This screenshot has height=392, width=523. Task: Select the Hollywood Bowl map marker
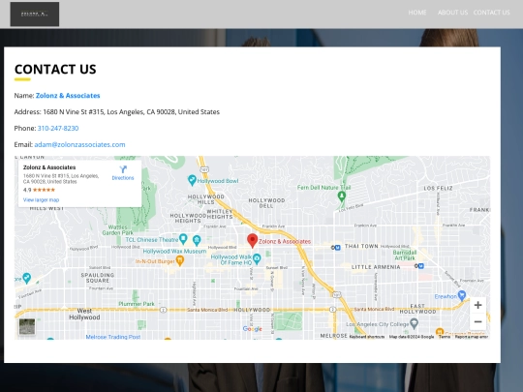point(192,180)
